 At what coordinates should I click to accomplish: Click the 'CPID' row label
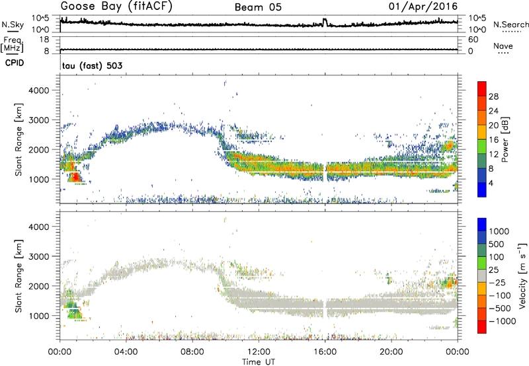(15, 63)
